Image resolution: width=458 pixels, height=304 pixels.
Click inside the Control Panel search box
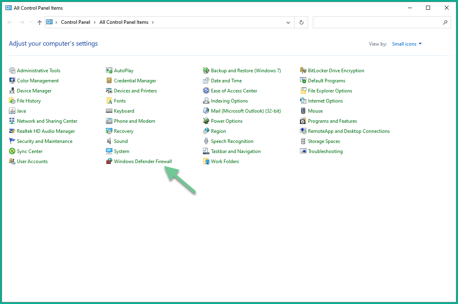pos(378,23)
